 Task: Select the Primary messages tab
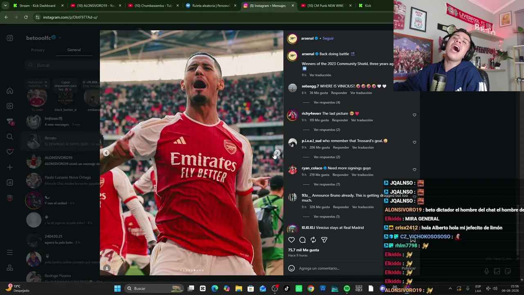coord(38,50)
